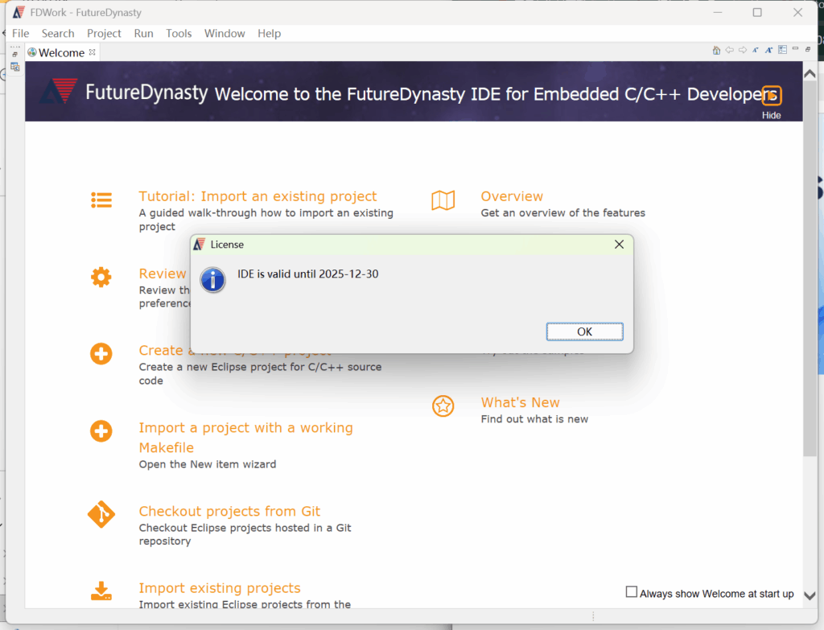Screen dimensions: 824x630
Task: Close the Welcome tab with its X
Action: pos(93,52)
